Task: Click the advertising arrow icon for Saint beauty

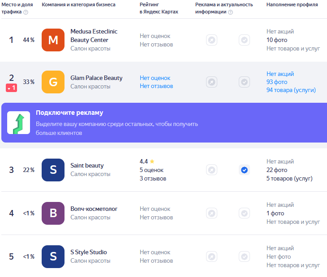Action: click(x=212, y=170)
